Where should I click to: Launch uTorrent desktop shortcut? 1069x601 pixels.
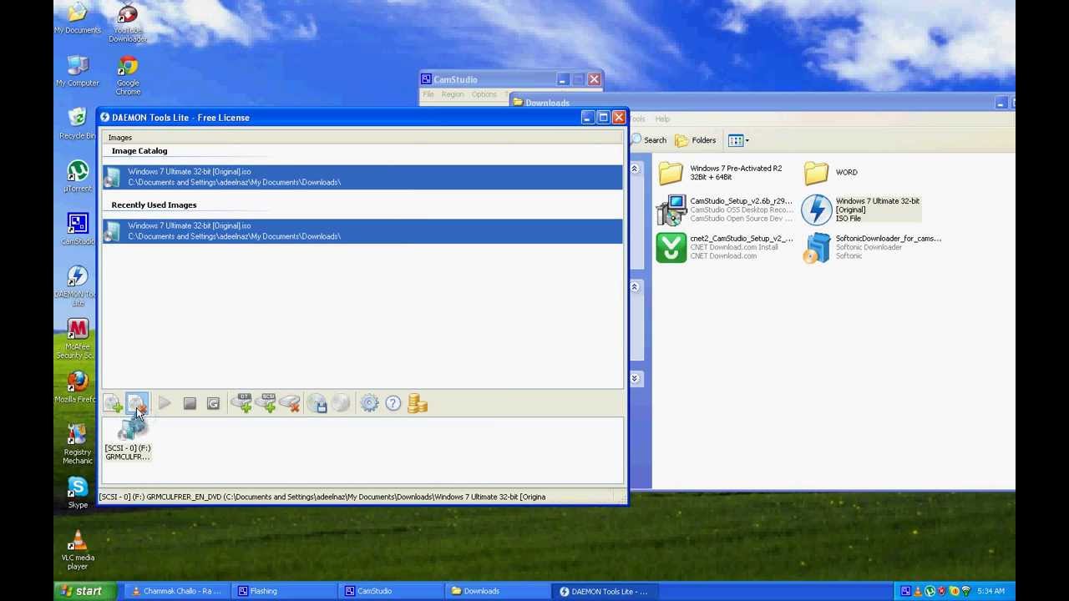click(x=78, y=176)
